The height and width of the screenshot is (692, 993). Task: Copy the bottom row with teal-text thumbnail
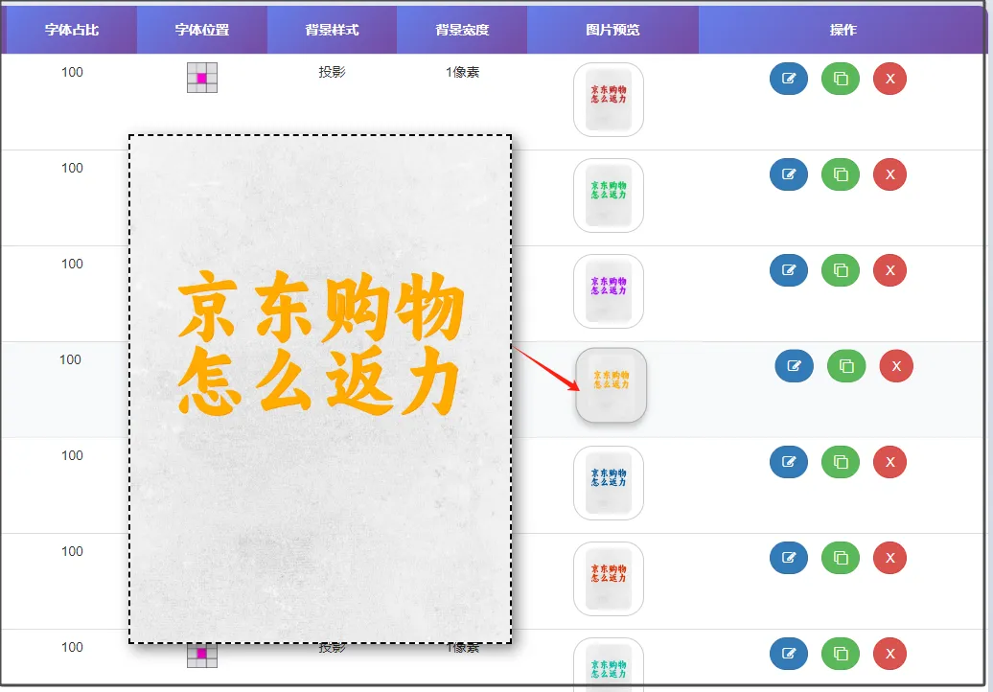click(x=841, y=654)
